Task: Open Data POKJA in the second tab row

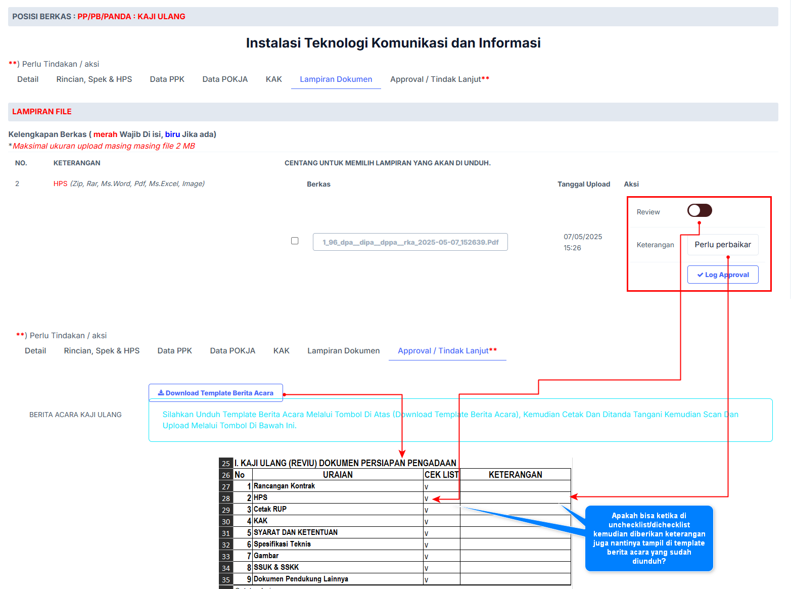Action: [x=232, y=351]
